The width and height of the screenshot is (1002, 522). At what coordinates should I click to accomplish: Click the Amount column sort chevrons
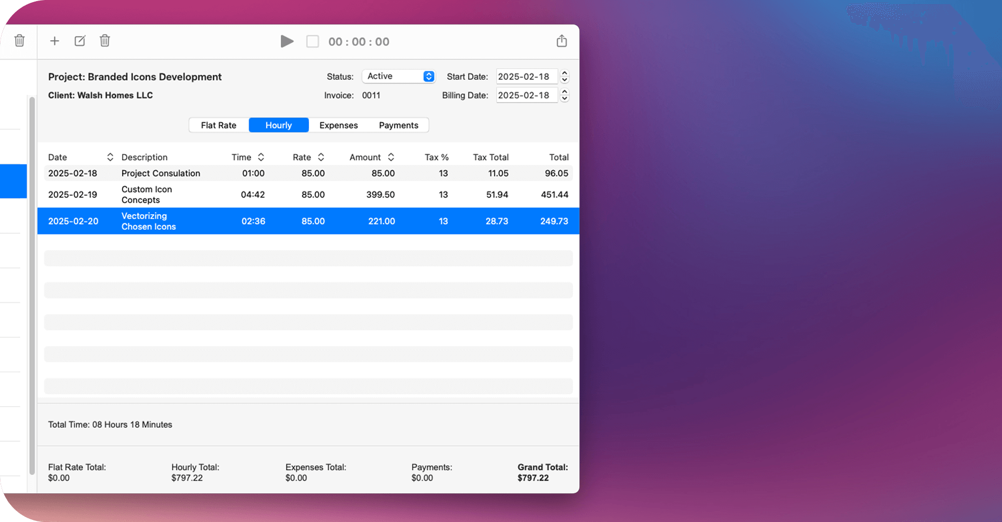(x=390, y=157)
